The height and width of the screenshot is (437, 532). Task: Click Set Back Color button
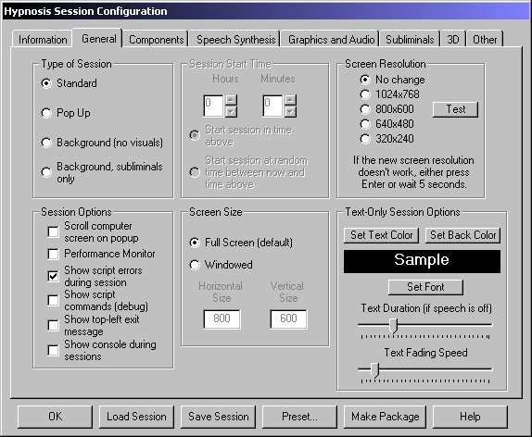tap(462, 235)
